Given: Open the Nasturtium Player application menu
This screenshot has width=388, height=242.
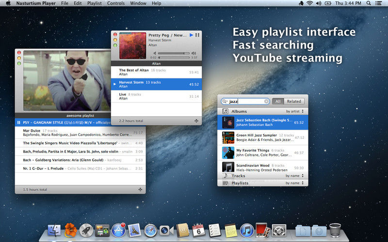Looking at the screenshot, I should (x=36, y=3).
